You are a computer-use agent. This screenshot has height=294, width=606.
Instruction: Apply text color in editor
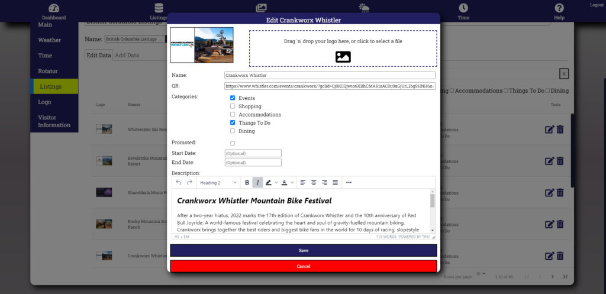[284, 182]
